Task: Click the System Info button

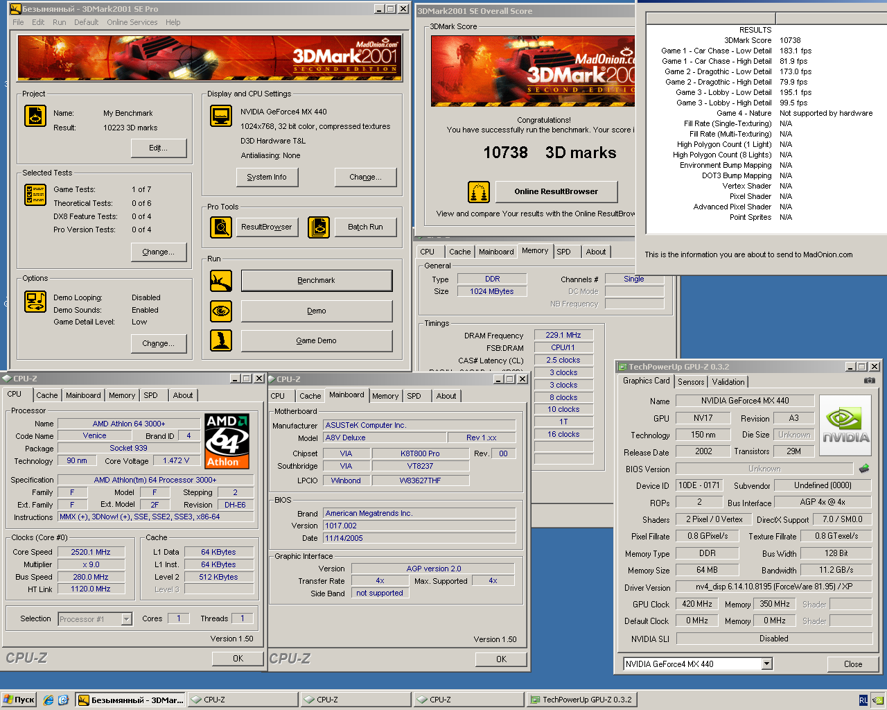Action: pos(267,177)
